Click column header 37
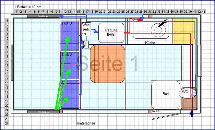 [x=177, y=12]
